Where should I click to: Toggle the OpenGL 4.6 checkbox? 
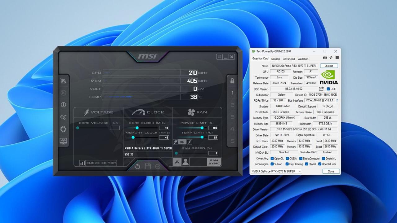coord(320,164)
